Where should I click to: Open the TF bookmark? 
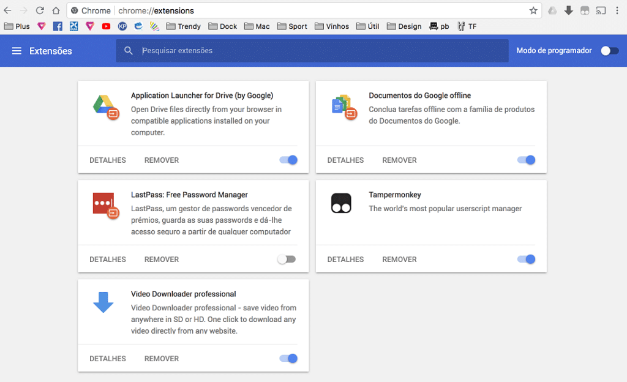pos(467,26)
